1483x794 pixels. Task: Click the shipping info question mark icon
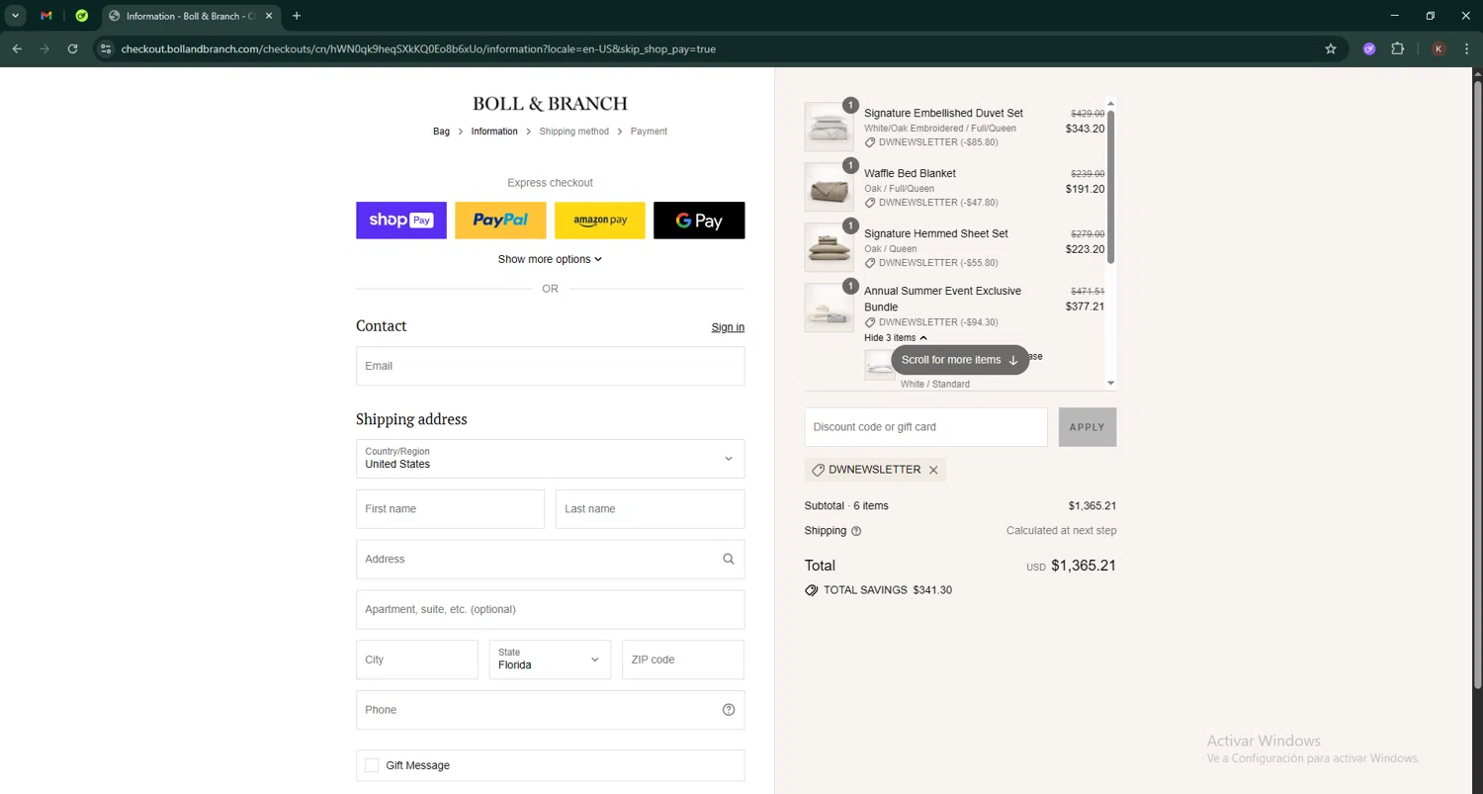coord(856,531)
